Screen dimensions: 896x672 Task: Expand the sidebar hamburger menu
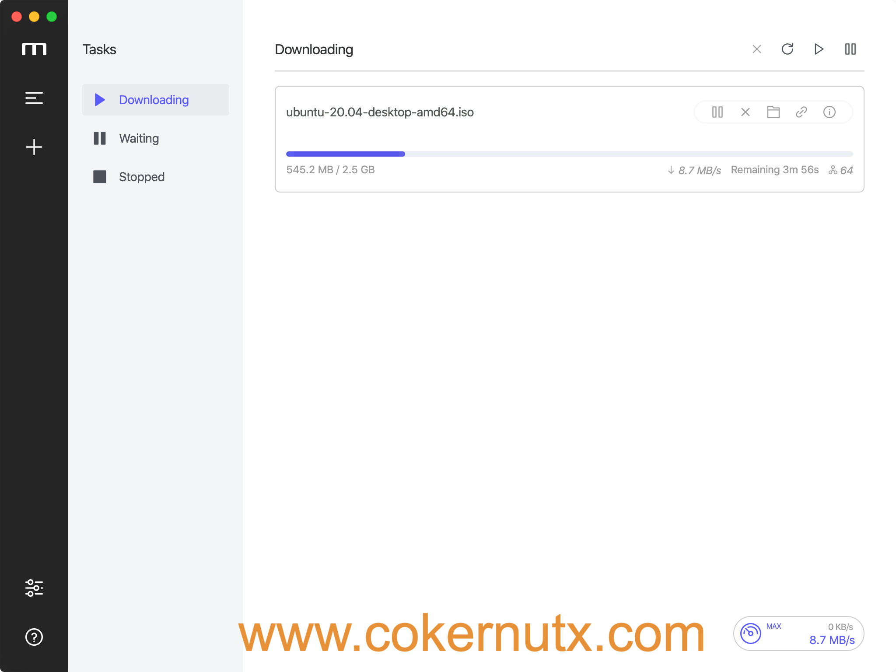click(34, 98)
